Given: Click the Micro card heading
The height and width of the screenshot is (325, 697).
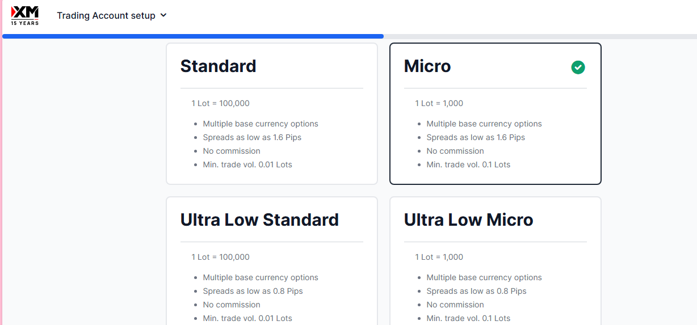Looking at the screenshot, I should [427, 66].
